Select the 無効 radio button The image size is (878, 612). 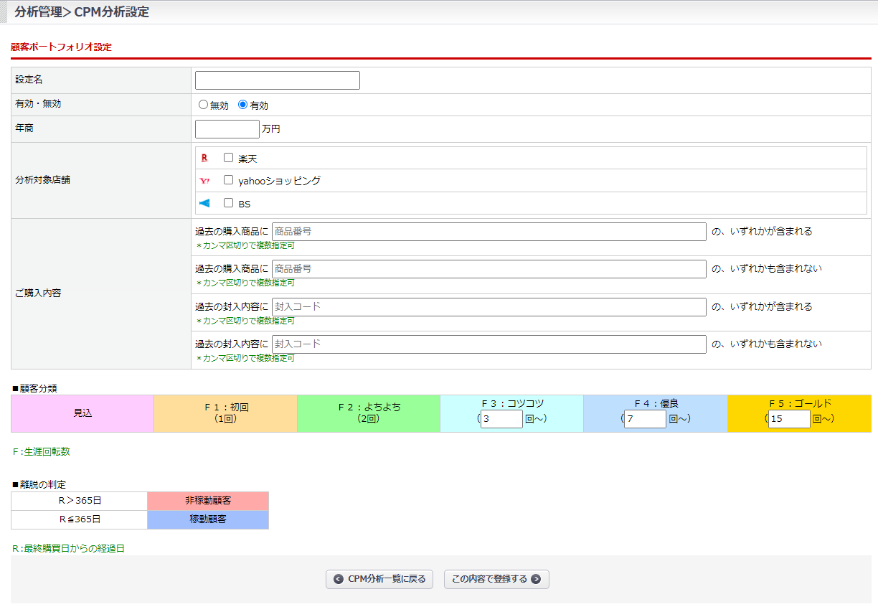(203, 105)
